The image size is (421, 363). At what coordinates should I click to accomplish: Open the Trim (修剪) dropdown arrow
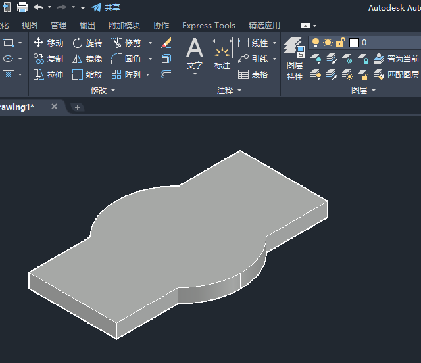[x=150, y=43]
